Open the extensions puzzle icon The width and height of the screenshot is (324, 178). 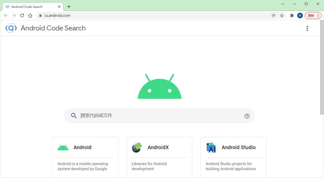(x=292, y=15)
